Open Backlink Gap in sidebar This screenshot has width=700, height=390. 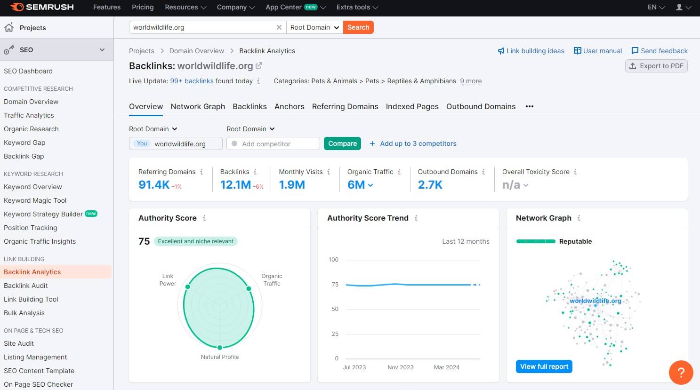tap(24, 156)
